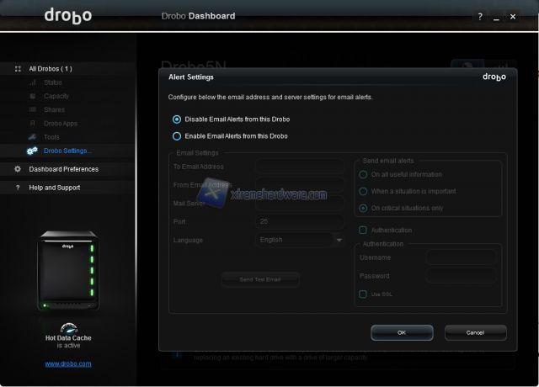Open Dashboard Preferences in the sidebar
Screen dimensions: 539x387
tap(63, 169)
